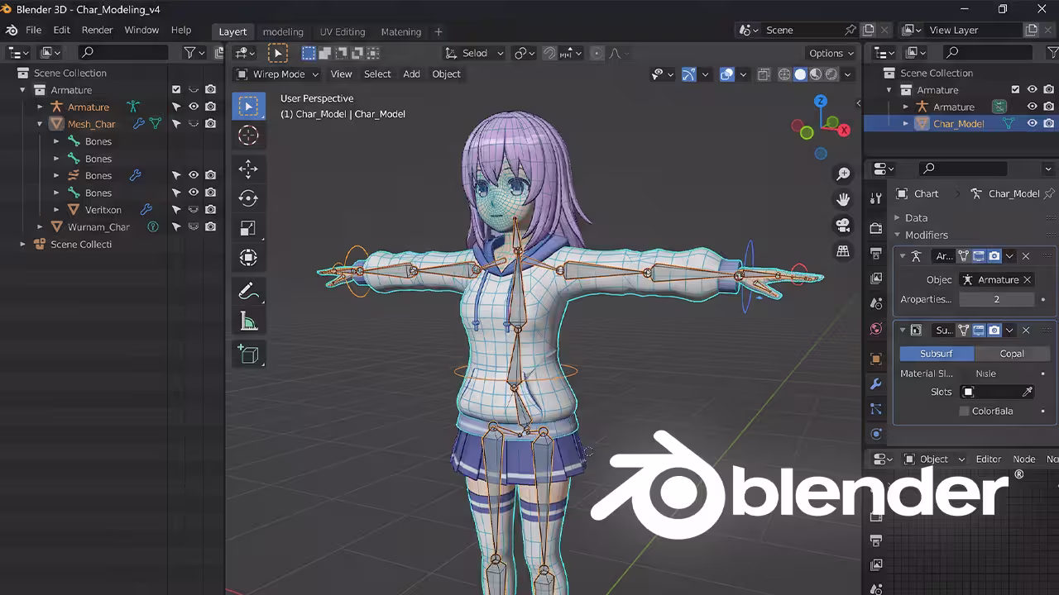Click the Copal button

click(x=1012, y=354)
